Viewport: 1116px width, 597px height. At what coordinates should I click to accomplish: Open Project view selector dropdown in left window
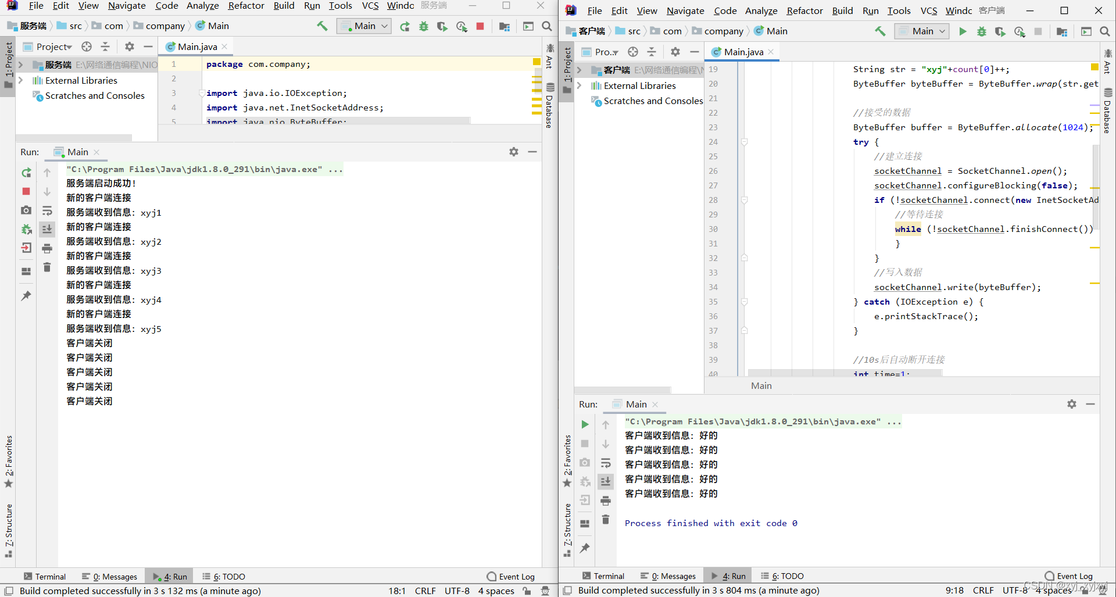48,47
